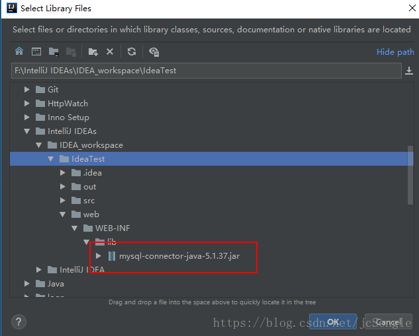Expand the mysql-connector jar arrow
The image size is (419, 336).
(x=99, y=256)
